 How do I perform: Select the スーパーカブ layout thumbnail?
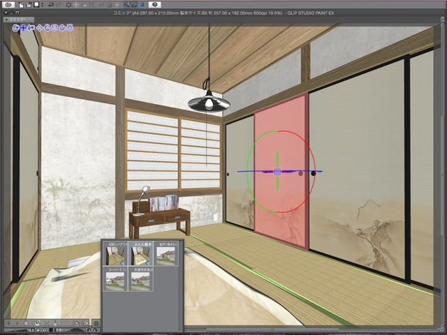point(116,279)
